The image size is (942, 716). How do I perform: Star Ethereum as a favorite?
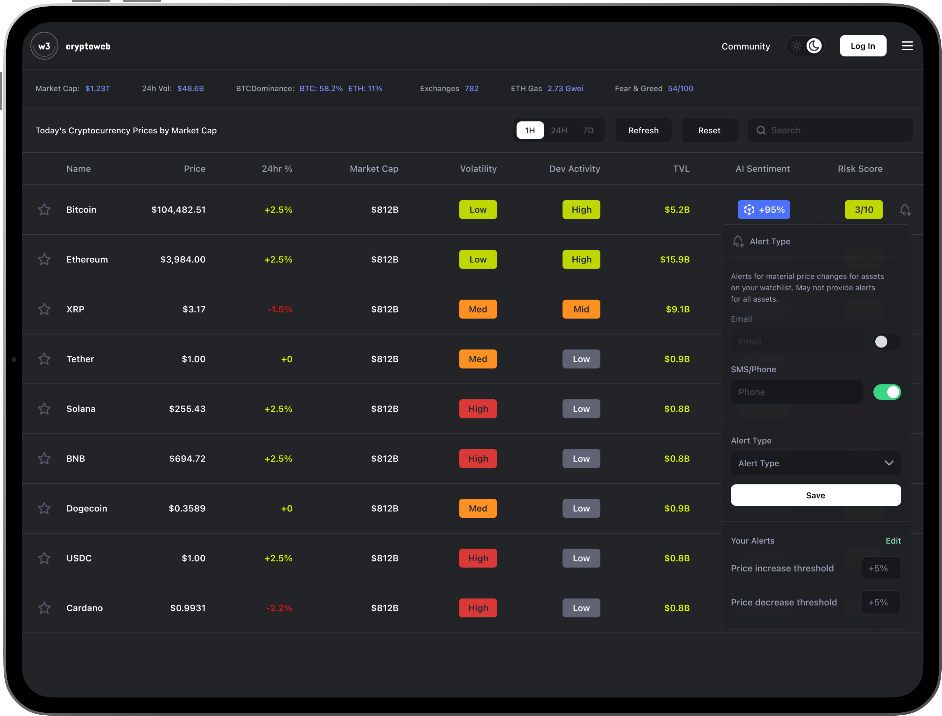coord(44,260)
